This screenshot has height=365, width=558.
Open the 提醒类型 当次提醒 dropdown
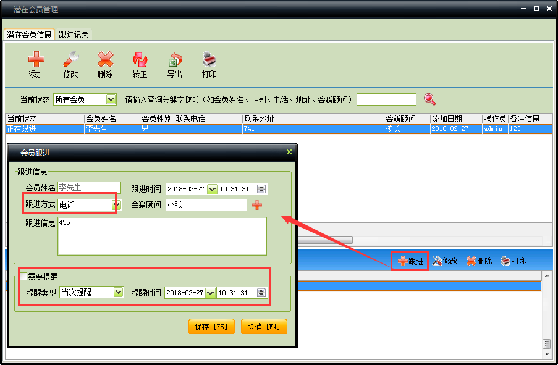pyautogui.click(x=118, y=292)
